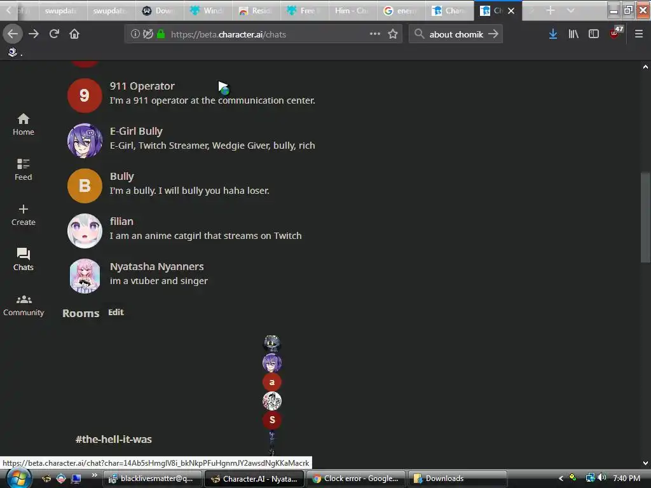Open the #the-hell-it-was room
The width and height of the screenshot is (651, 488).
coord(114,439)
